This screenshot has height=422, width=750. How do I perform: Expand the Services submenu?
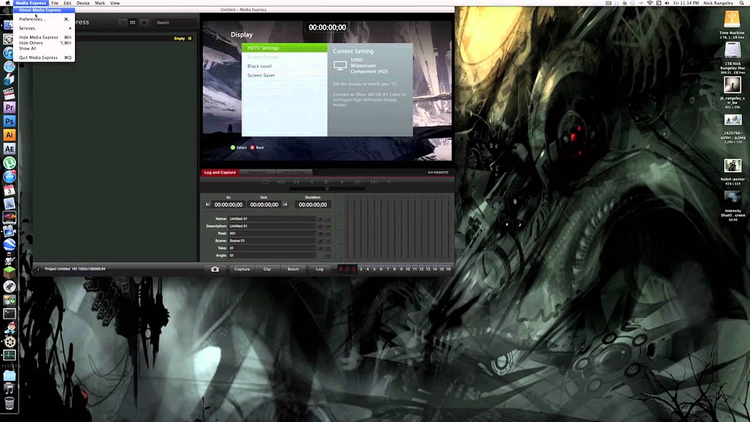45,28
